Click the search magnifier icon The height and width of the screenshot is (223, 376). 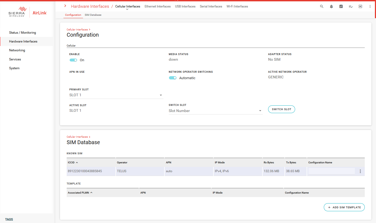322,6
